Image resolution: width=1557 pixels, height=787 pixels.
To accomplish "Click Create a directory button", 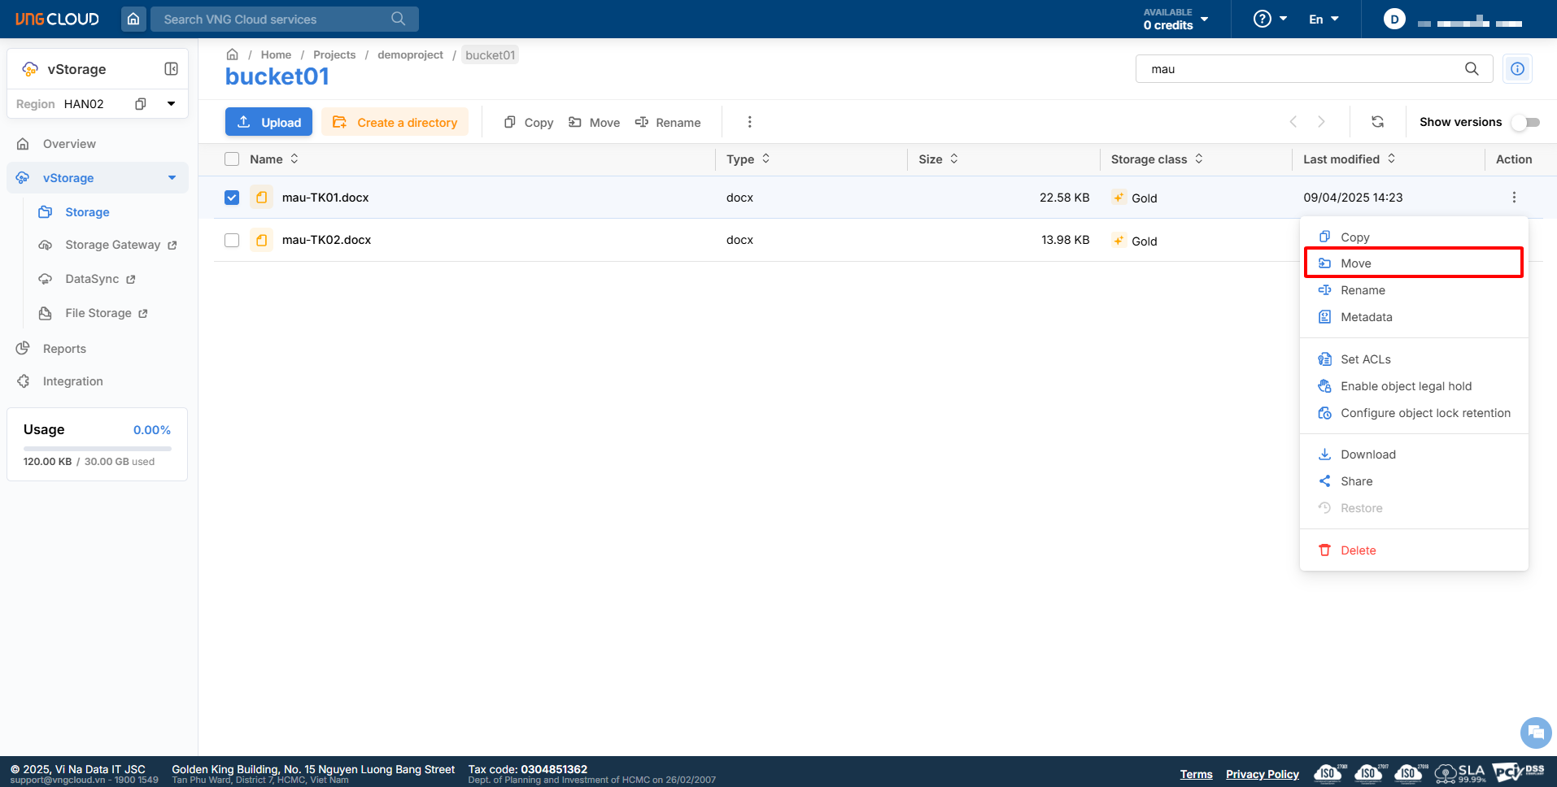I will tap(395, 122).
